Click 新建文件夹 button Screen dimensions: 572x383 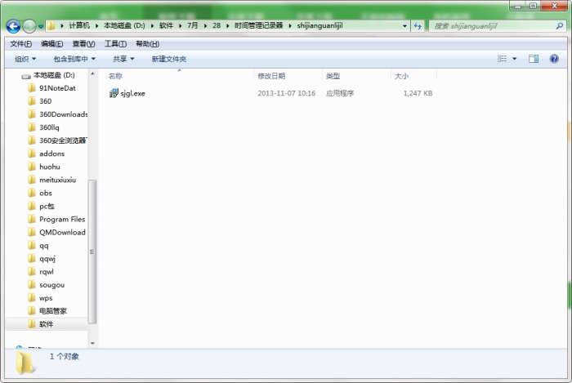169,59
